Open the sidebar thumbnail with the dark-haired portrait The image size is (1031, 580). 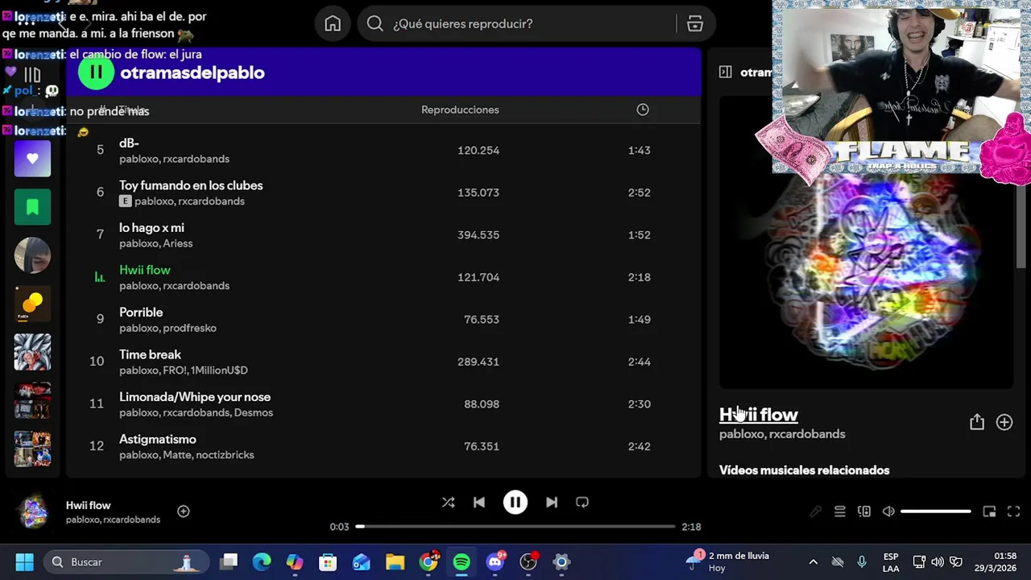tap(32, 255)
